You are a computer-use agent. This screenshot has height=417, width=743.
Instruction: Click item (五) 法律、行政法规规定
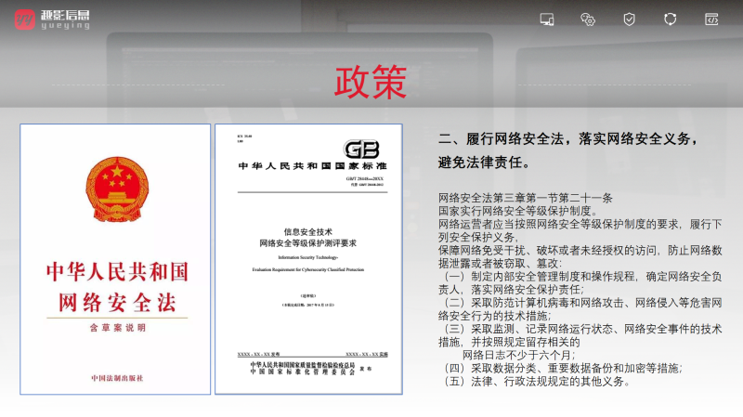tap(535, 382)
